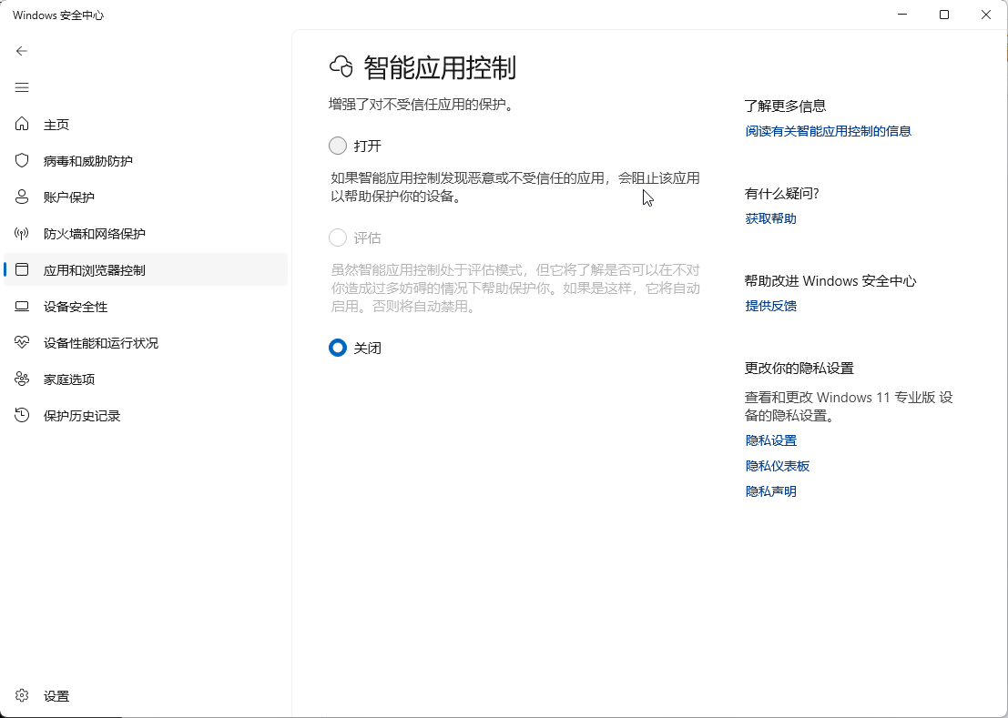Click the family icon for 家庭选项
This screenshot has height=718, width=1008.
point(22,379)
